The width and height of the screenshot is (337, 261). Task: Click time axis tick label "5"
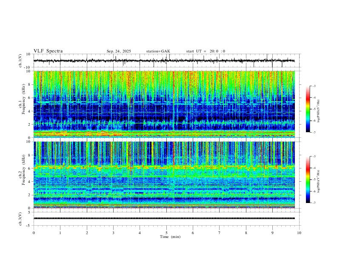coord(166,233)
